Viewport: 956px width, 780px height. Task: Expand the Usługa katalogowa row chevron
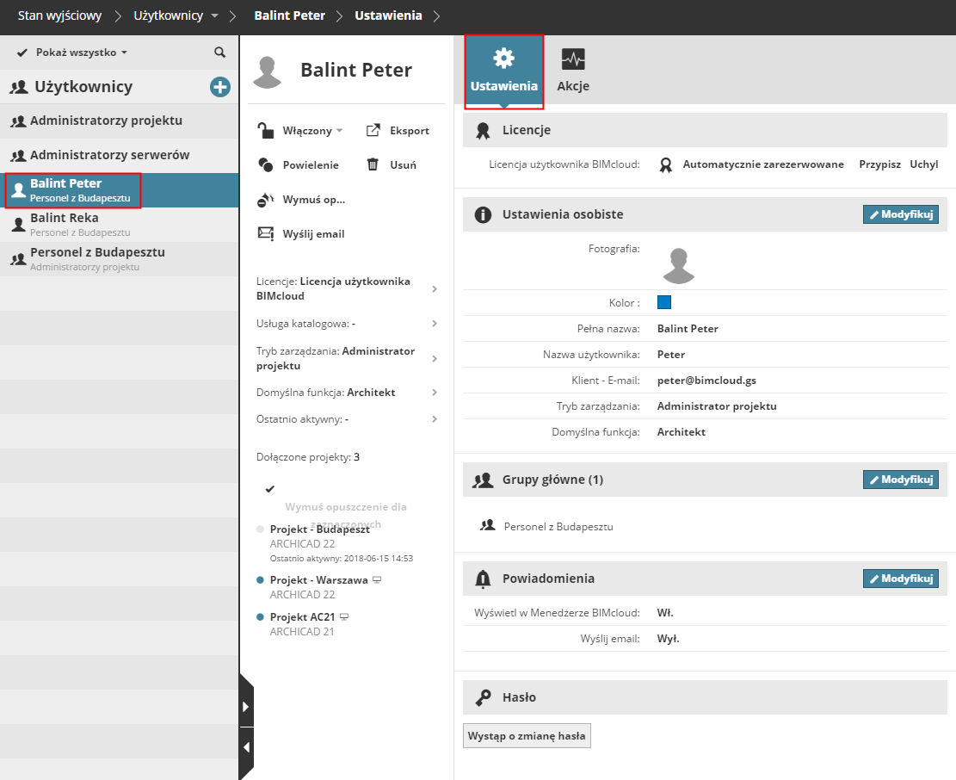(435, 323)
